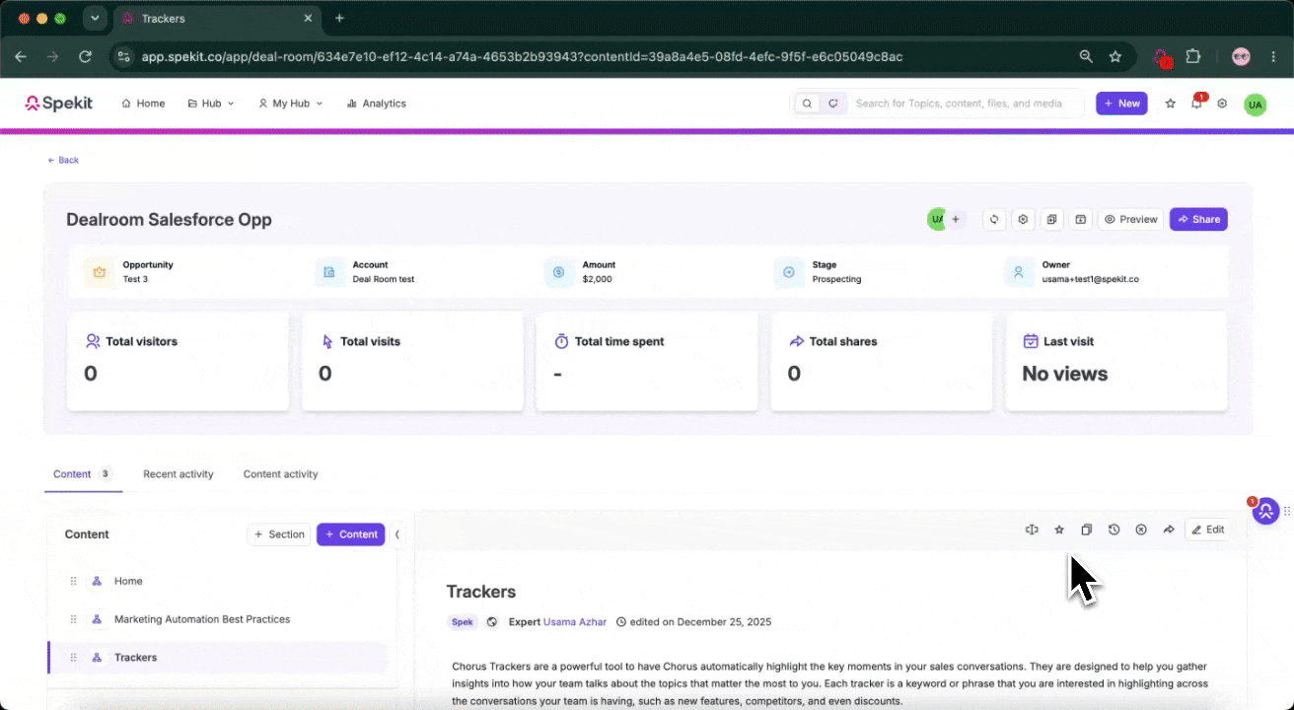Open Spekit header settings gear
1294x710 pixels.
1222,104
